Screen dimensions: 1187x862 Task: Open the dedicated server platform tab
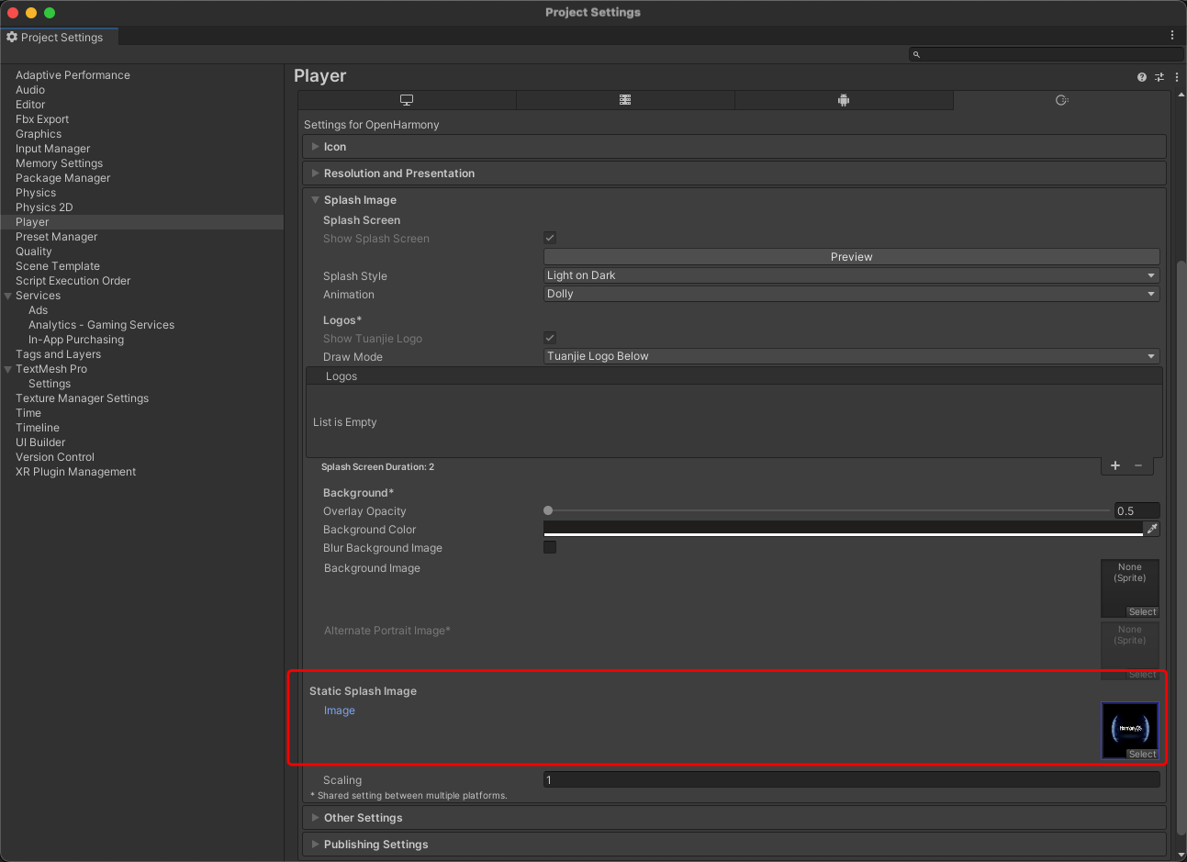click(x=625, y=100)
